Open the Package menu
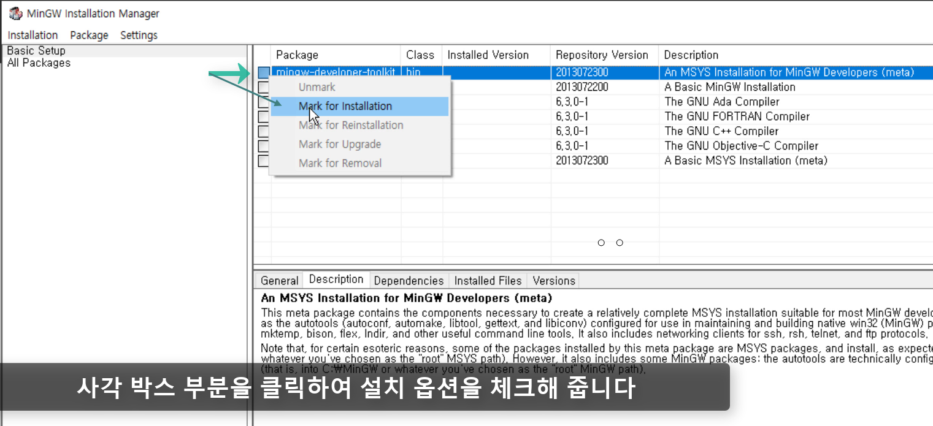This screenshot has height=426, width=933. (x=89, y=35)
